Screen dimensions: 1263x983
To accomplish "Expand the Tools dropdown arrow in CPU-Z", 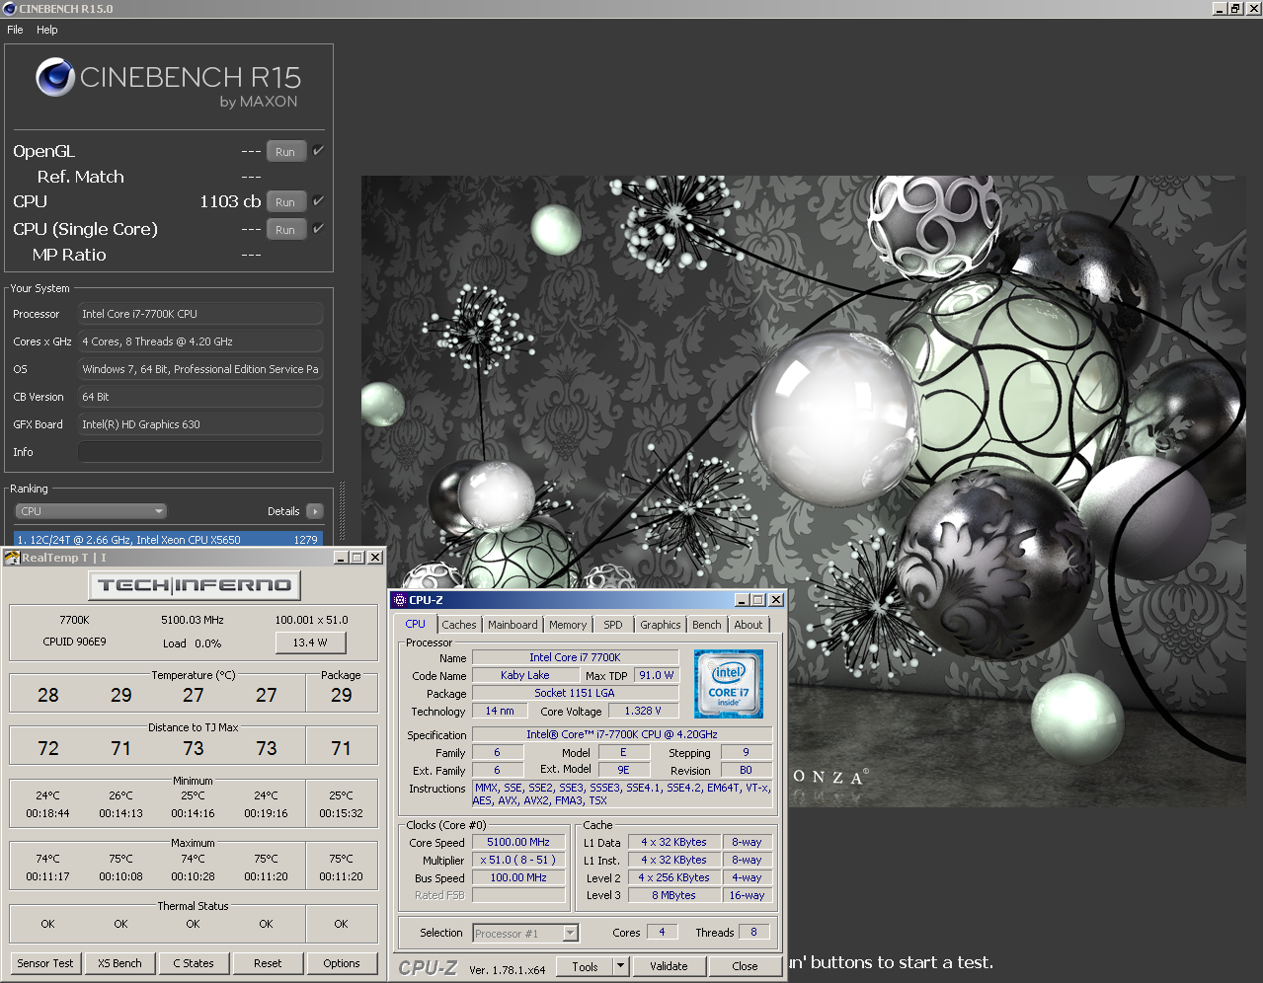I will pyautogui.click(x=621, y=966).
